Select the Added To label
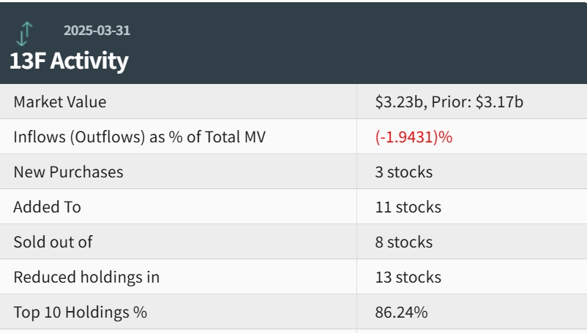 click(47, 207)
